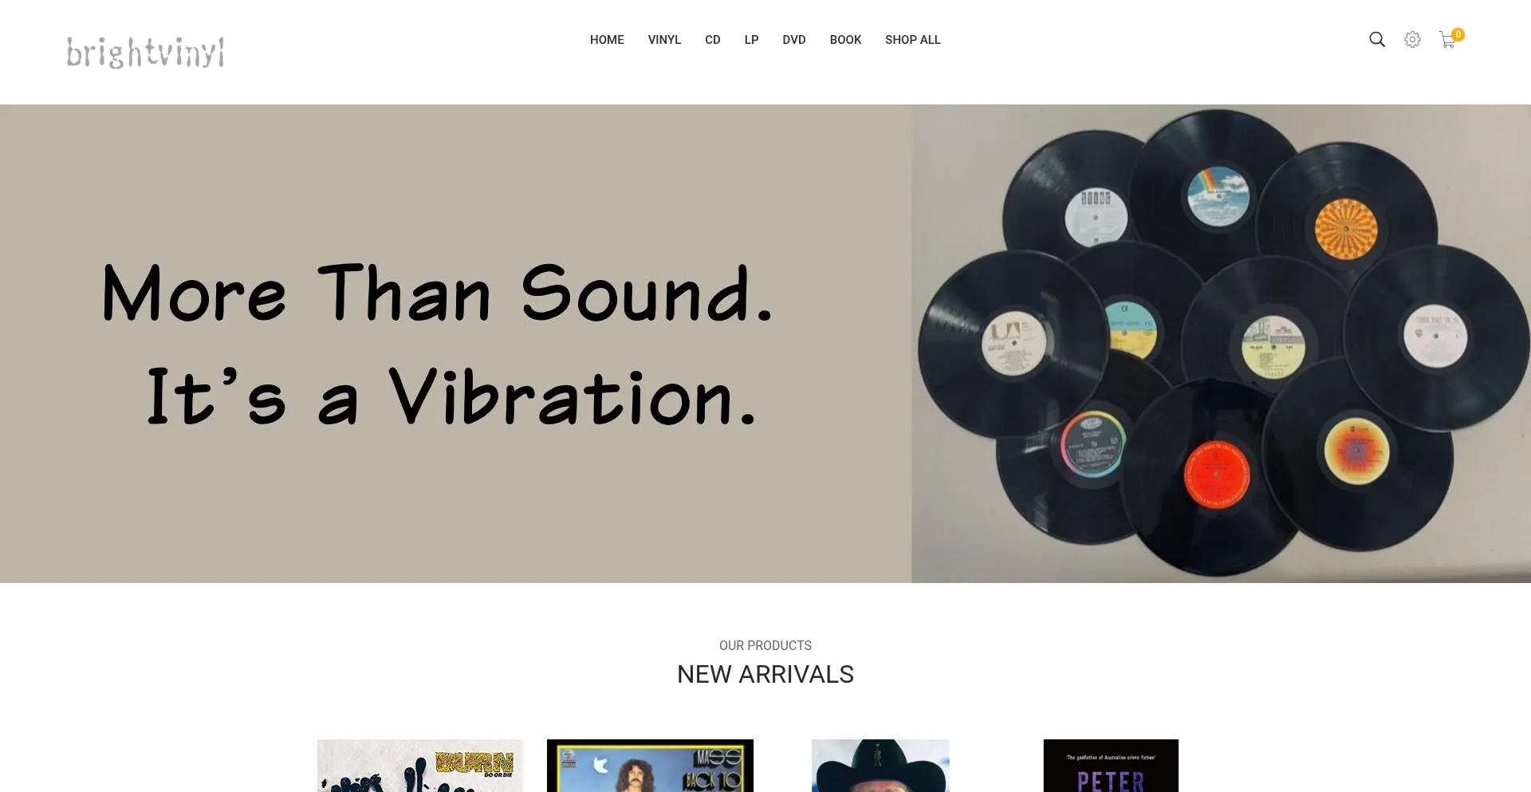The height and width of the screenshot is (792, 1531).
Task: Click the brightvinyl logo
Action: click(145, 52)
